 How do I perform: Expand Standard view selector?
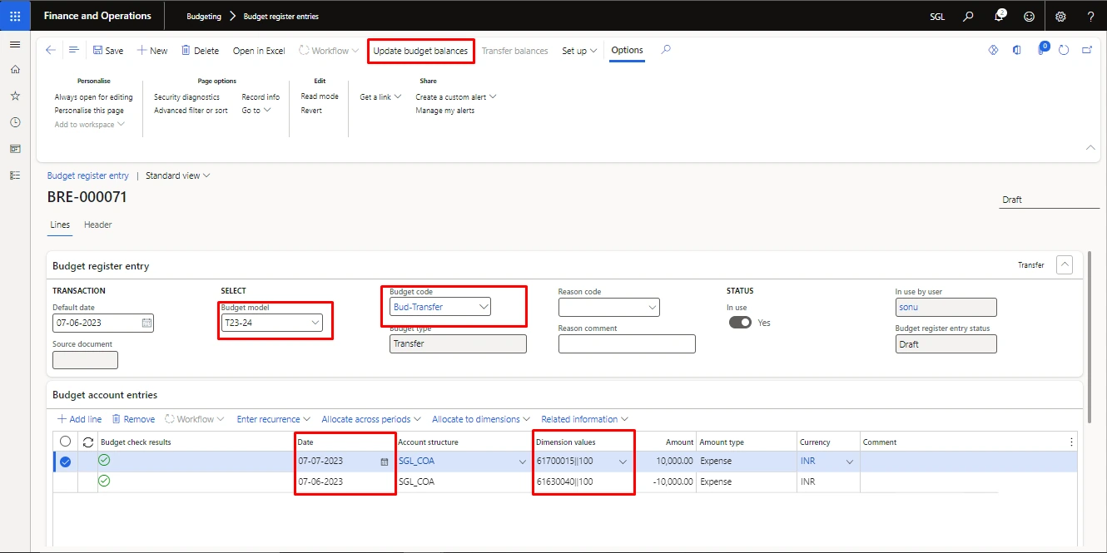click(x=178, y=175)
